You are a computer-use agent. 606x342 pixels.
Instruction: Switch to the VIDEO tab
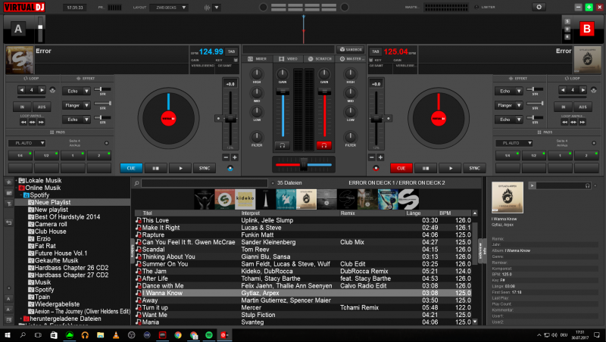[x=289, y=59]
